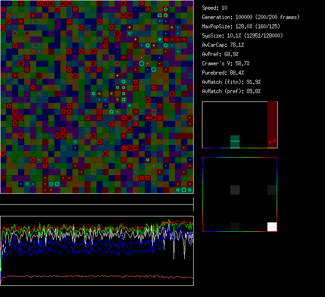Image resolution: width=325 pixels, height=297 pixels.
Task: Select the Purebred 88.4% readout
Action: pyautogui.click(x=223, y=73)
